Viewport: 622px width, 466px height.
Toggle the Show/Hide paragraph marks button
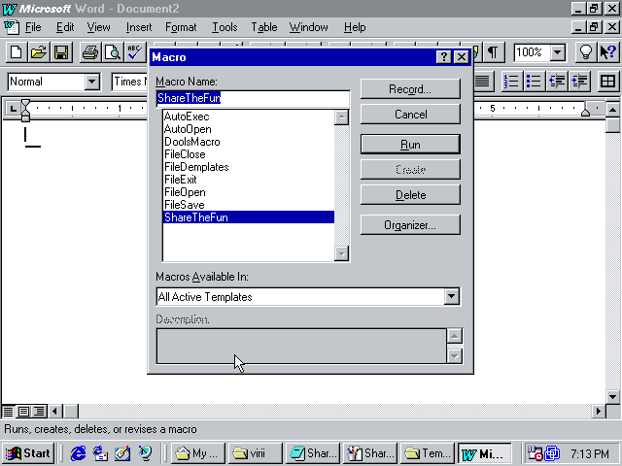point(495,52)
